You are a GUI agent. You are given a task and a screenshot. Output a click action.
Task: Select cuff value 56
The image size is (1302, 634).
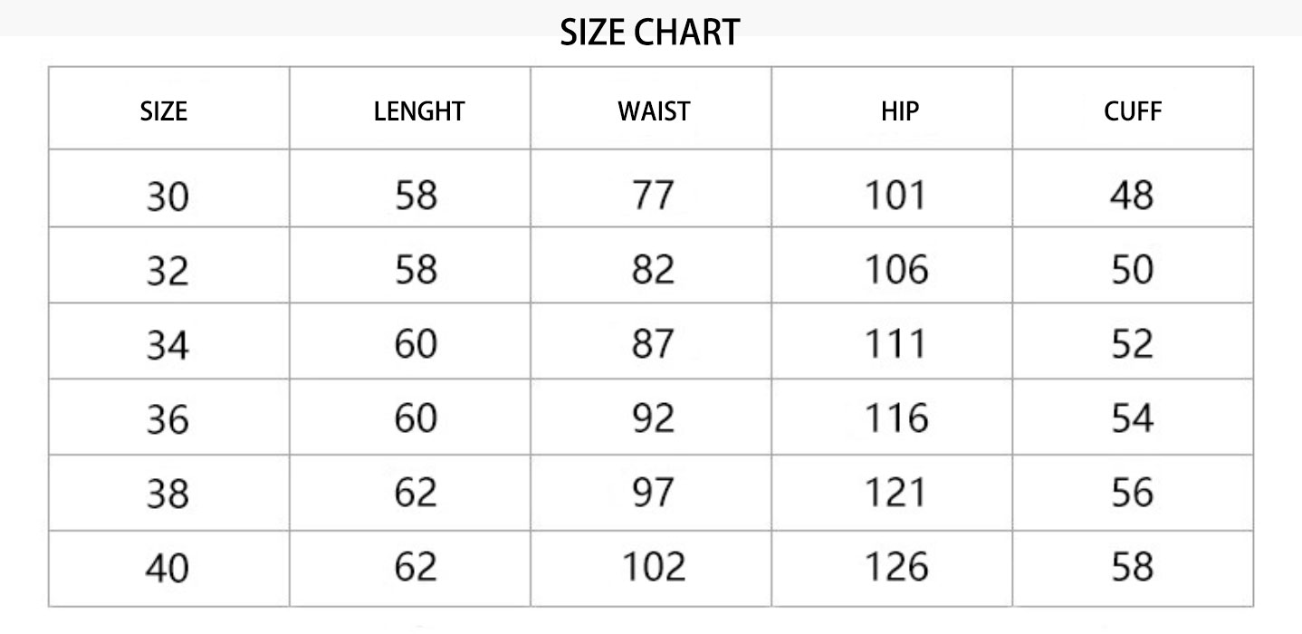point(1132,493)
